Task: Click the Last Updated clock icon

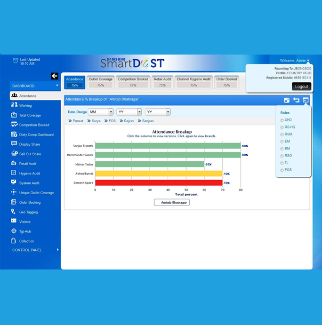Action: click(16, 61)
